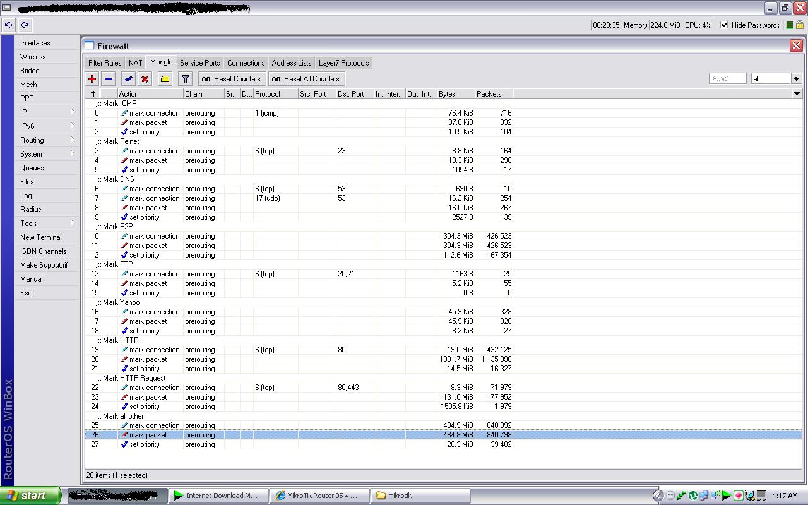
Task: Open the column chooser dropdown arrow
Action: tap(797, 93)
